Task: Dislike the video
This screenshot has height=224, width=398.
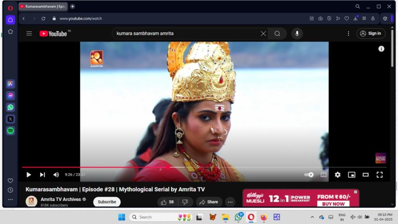Action: [x=185, y=202]
